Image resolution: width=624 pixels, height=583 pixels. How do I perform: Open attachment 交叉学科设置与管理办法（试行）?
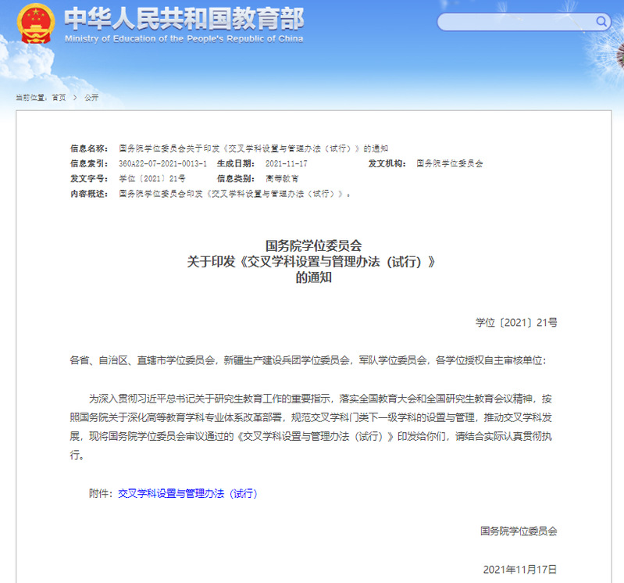click(x=187, y=494)
